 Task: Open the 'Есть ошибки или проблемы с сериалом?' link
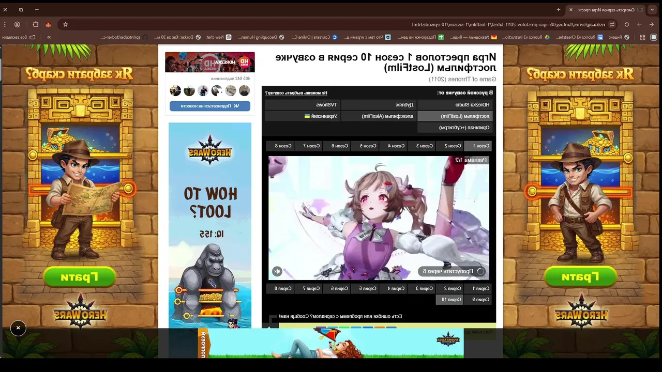click(340, 316)
